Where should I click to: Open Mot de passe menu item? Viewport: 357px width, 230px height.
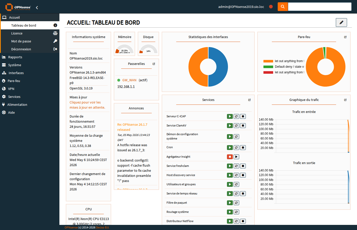[30, 41]
